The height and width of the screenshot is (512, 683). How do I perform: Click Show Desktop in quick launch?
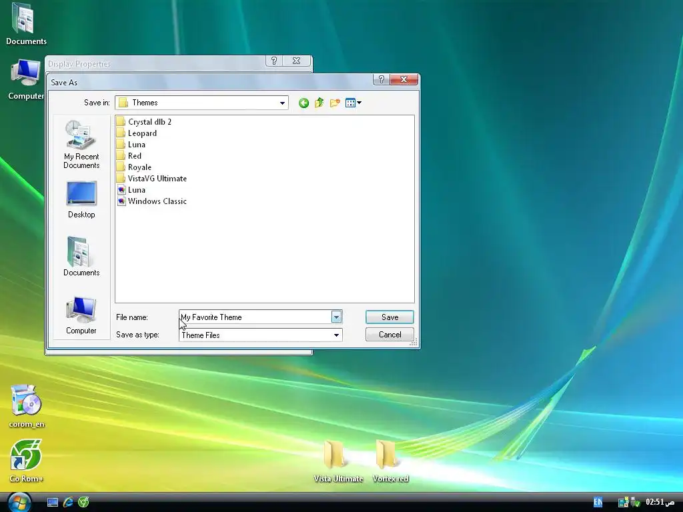pos(53,503)
